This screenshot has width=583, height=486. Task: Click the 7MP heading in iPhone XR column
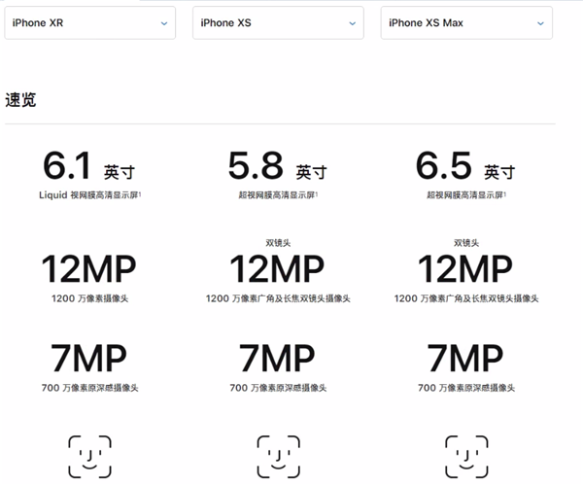click(x=88, y=358)
